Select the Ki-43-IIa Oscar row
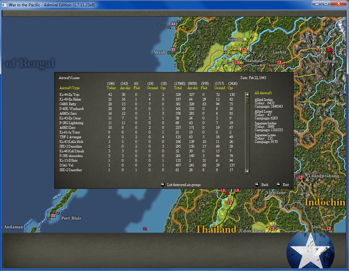This screenshot has width=349, height=271. pyautogui.click(x=147, y=118)
